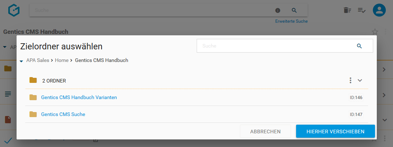
Task: Open the wastebin icon in header
Action: click(347, 10)
